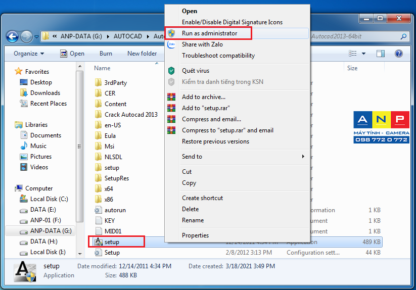Open the view options dropdown arrow
Screen dimensions: 416x290
(x=364, y=54)
